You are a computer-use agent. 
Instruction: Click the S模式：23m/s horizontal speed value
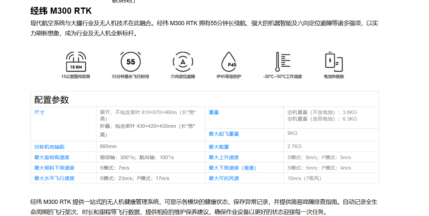click(135, 178)
